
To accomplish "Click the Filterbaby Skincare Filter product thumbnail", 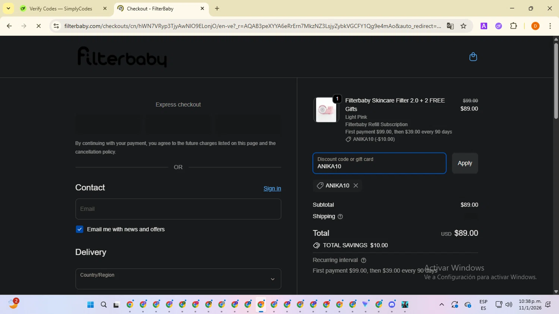I will tap(326, 110).
